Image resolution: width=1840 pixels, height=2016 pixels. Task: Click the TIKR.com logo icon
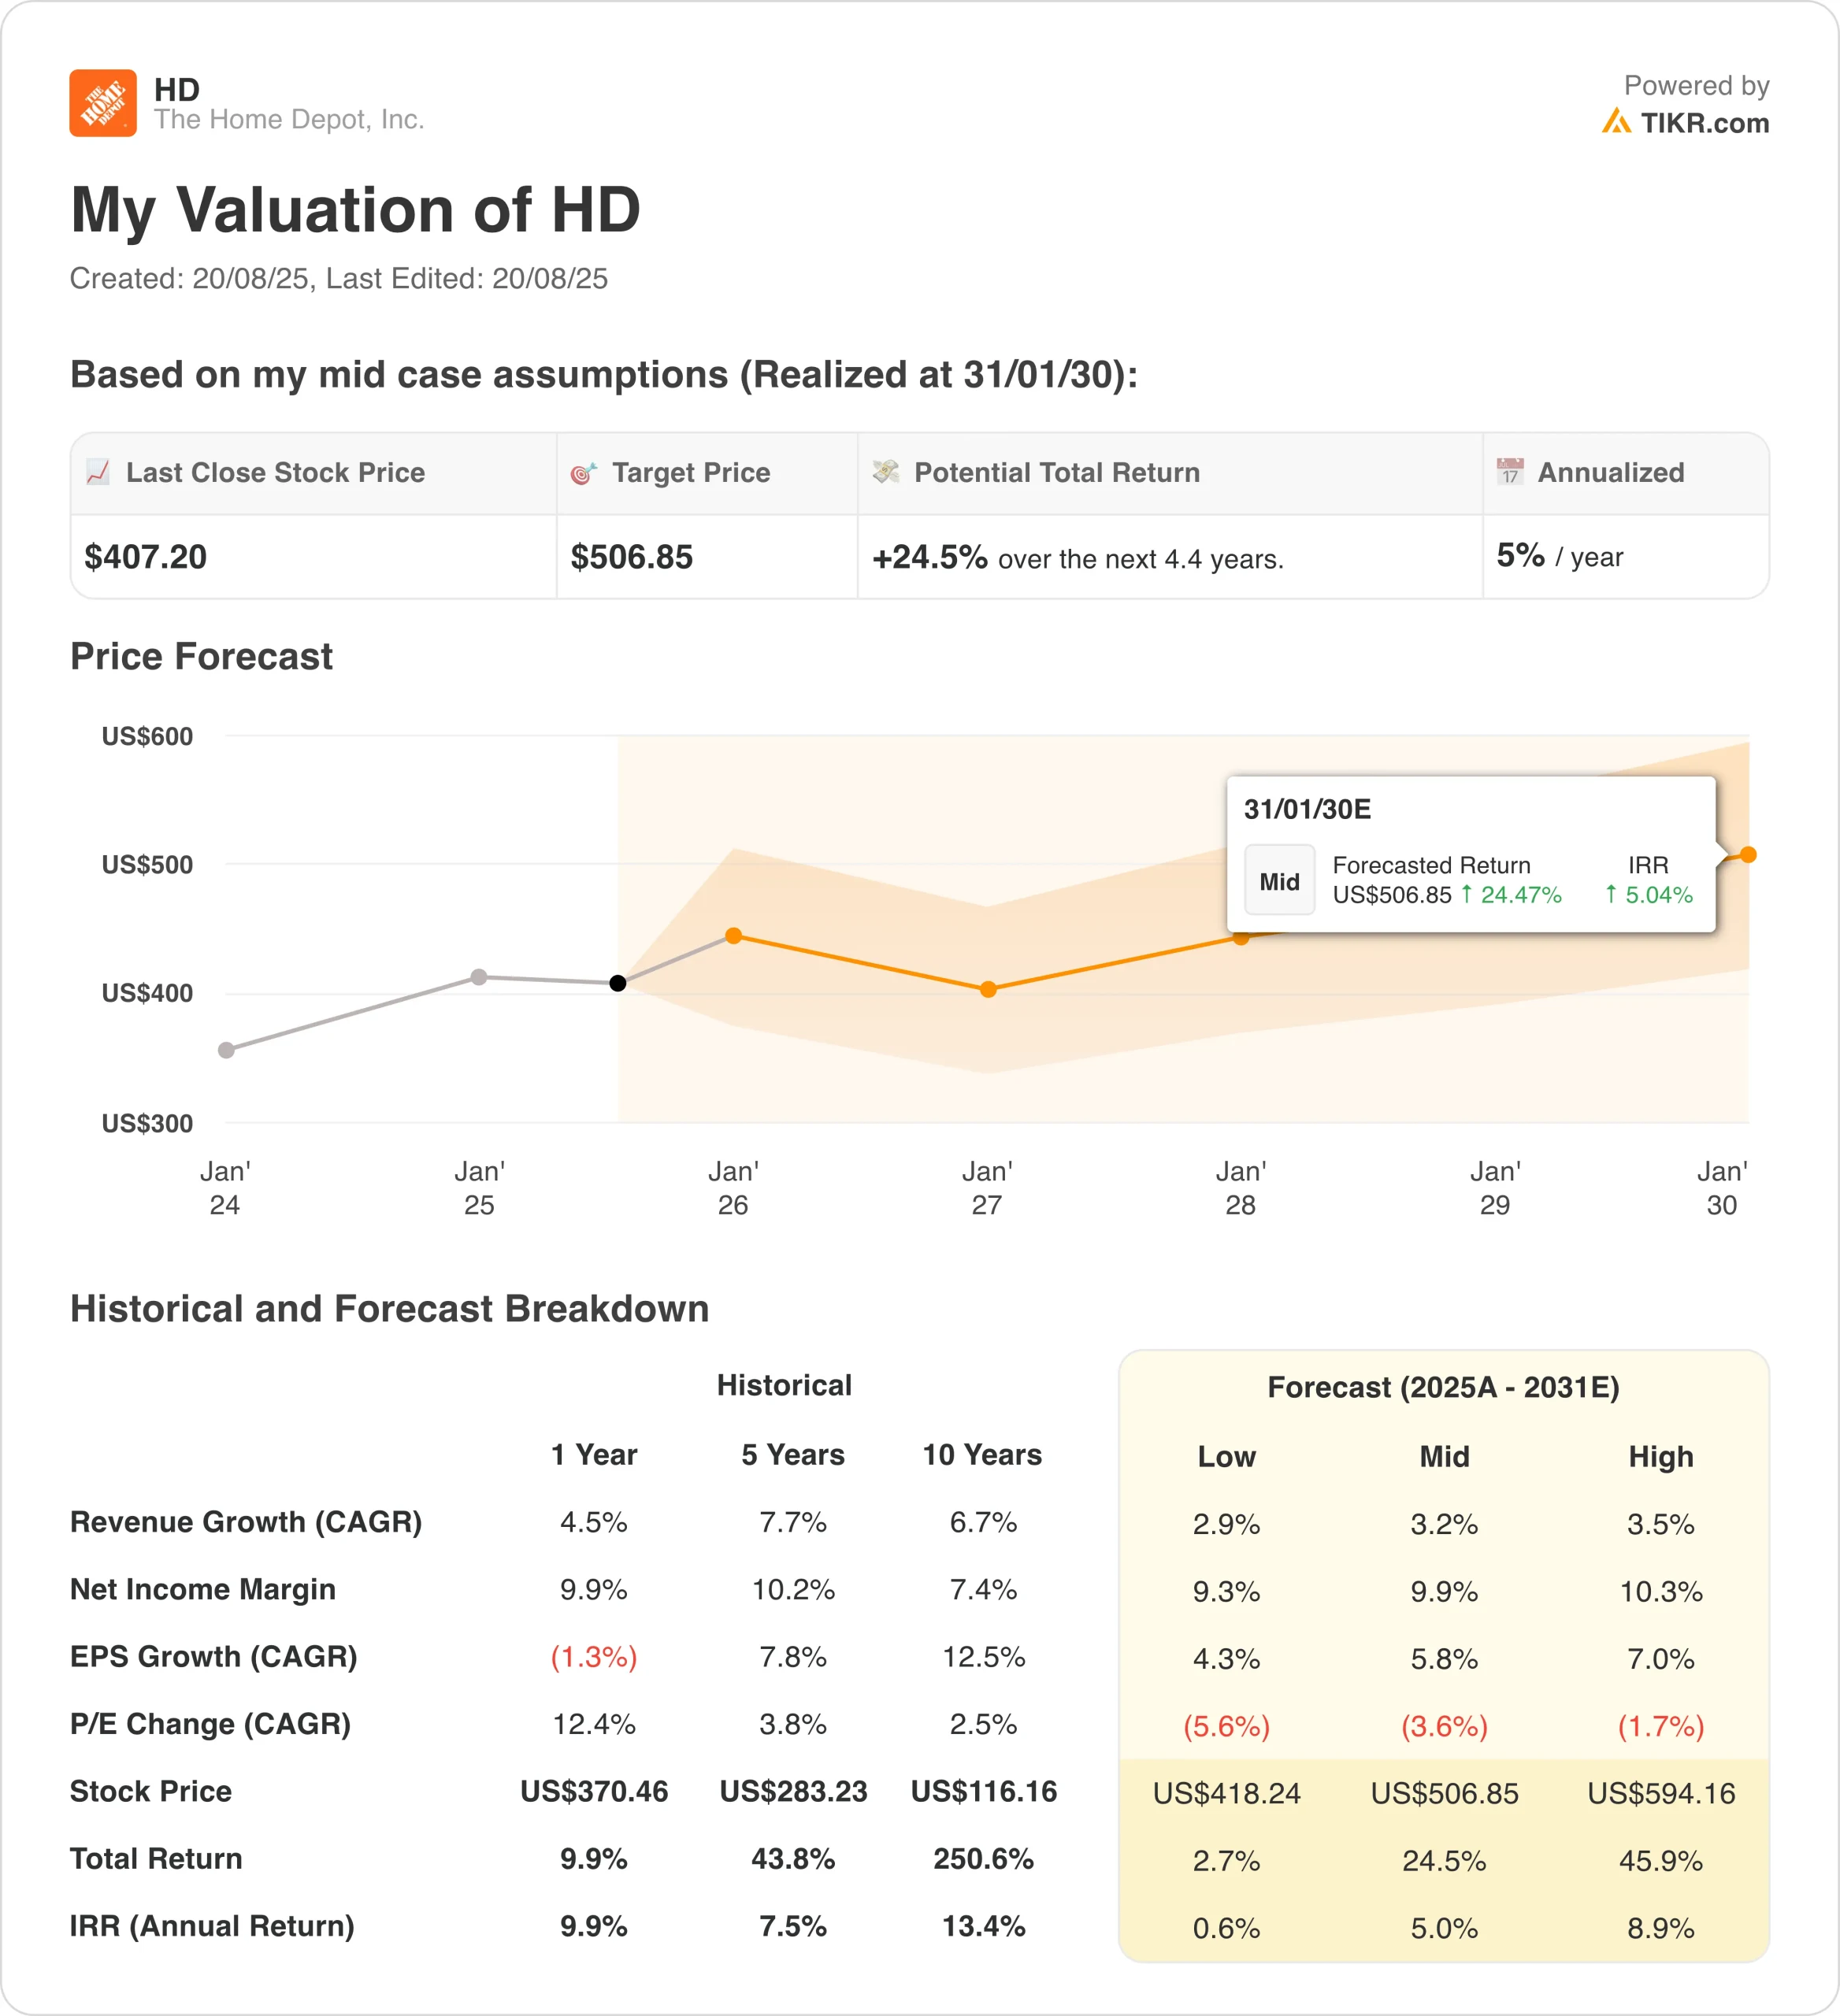click(x=1616, y=122)
